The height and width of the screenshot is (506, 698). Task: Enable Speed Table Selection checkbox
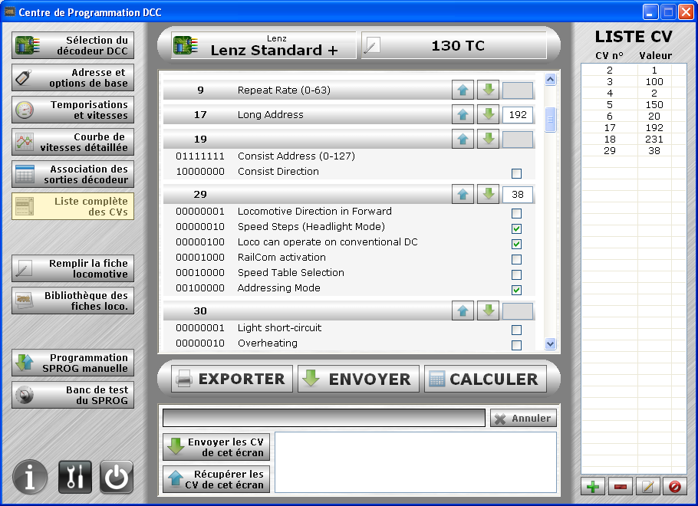click(516, 274)
